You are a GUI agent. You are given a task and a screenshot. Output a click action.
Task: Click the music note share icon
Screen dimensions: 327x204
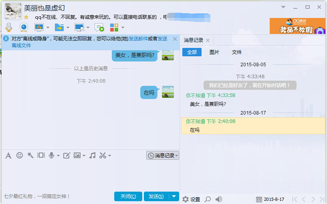click(x=93, y=155)
